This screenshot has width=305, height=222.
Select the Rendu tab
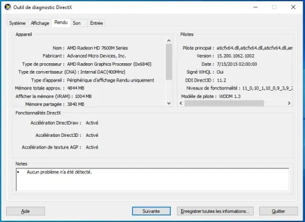coord(61,23)
